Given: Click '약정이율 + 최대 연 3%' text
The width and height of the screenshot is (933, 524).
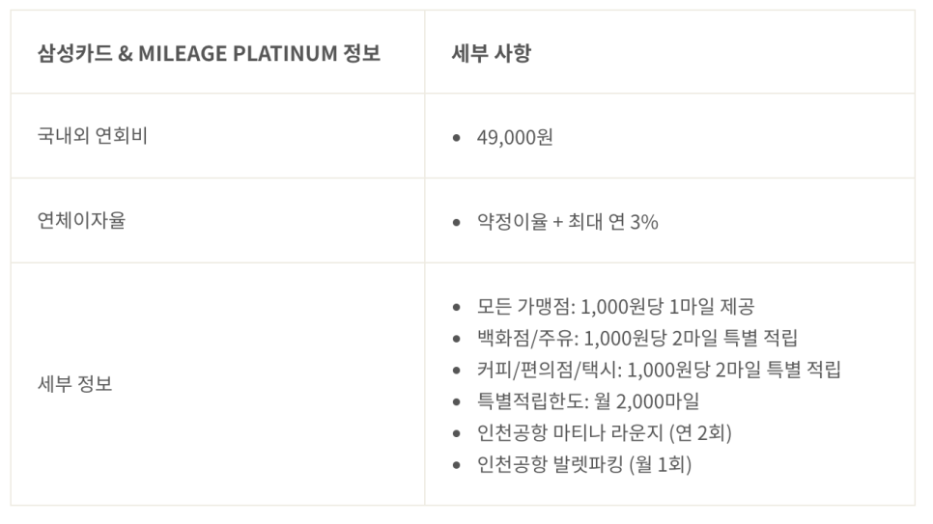Looking at the screenshot, I should point(567,222).
